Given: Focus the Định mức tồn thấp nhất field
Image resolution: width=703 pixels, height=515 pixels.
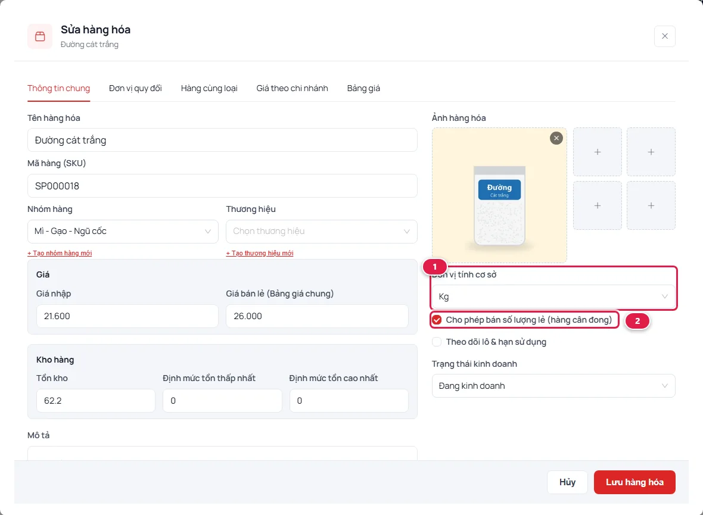Looking at the screenshot, I should click(x=222, y=401).
